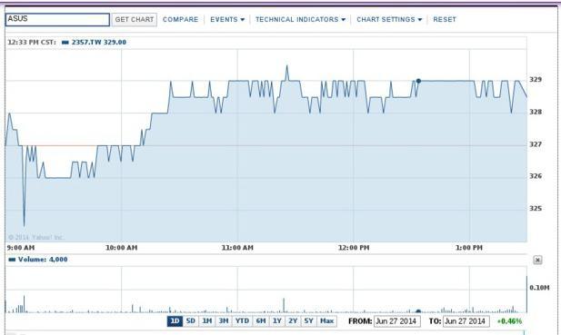The width and height of the screenshot is (561, 335).
Task: Choose the 6M time range
Action: [261, 321]
